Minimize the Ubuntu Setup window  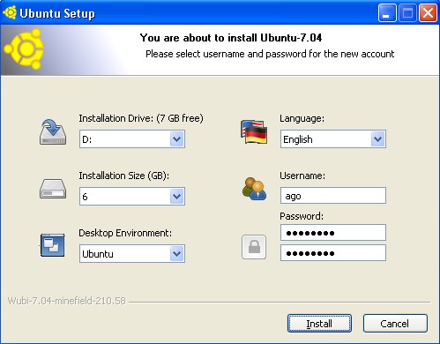pyautogui.click(x=386, y=13)
